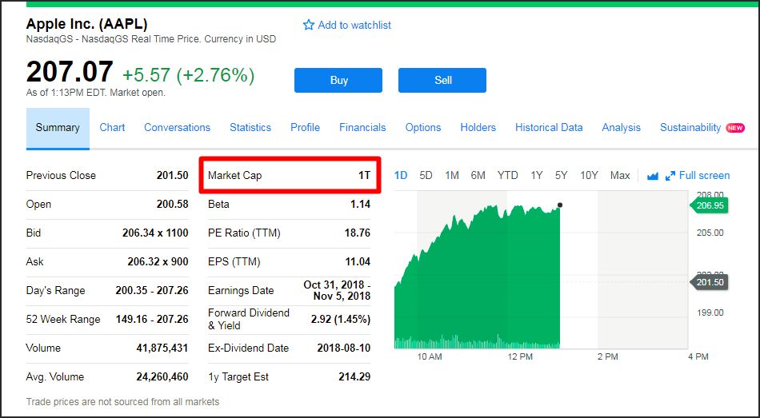Select the YTD chart range

click(507, 175)
